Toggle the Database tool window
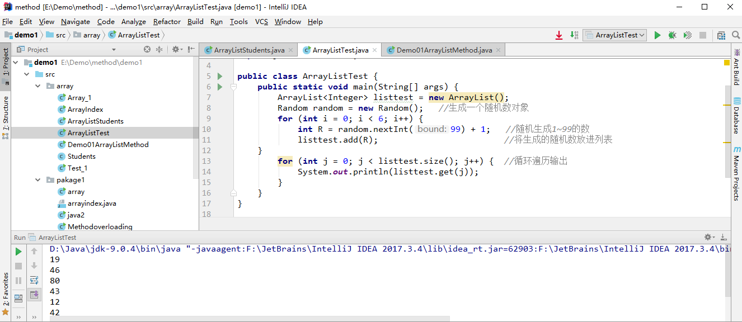The height and width of the screenshot is (322, 742). pyautogui.click(x=736, y=116)
